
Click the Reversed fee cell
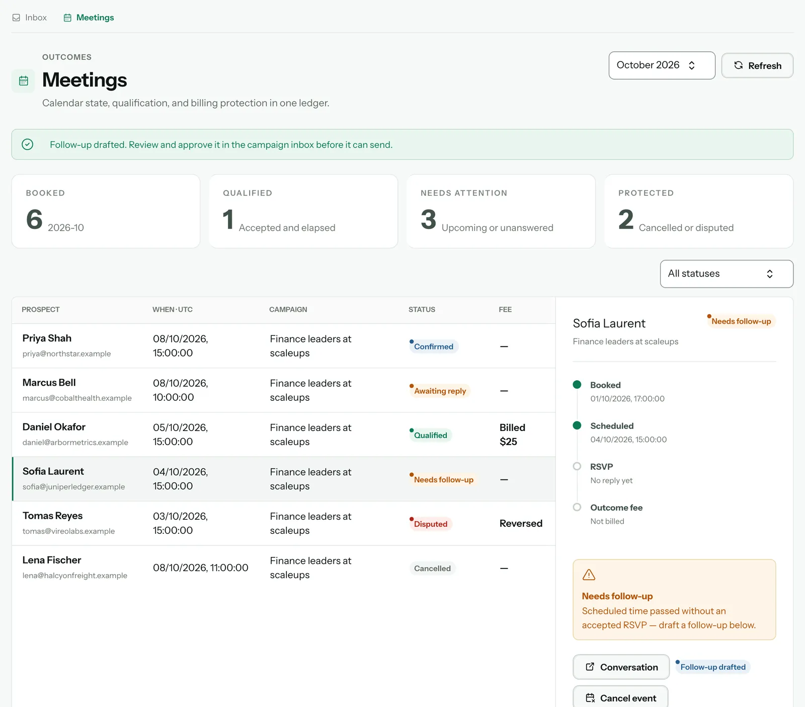pos(521,523)
